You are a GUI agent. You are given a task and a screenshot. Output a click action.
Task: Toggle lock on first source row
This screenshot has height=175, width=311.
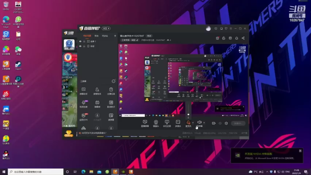84,41
